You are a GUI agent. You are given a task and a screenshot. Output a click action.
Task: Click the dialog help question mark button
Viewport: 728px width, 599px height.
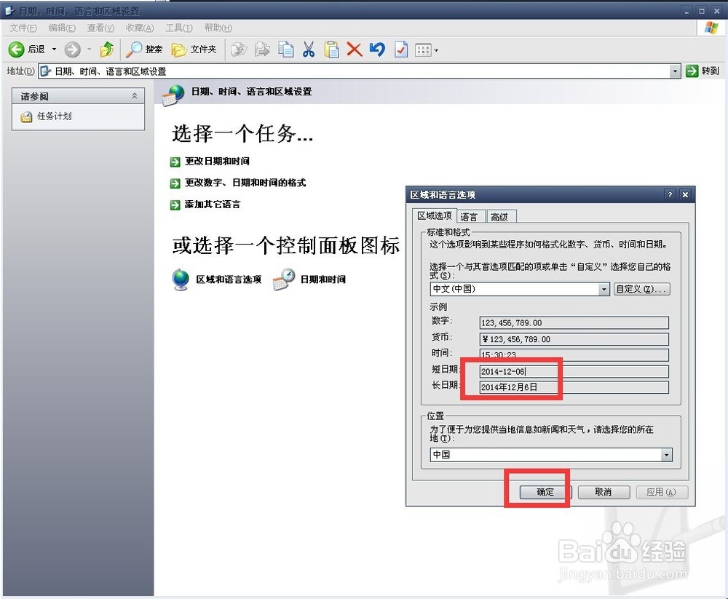point(670,194)
